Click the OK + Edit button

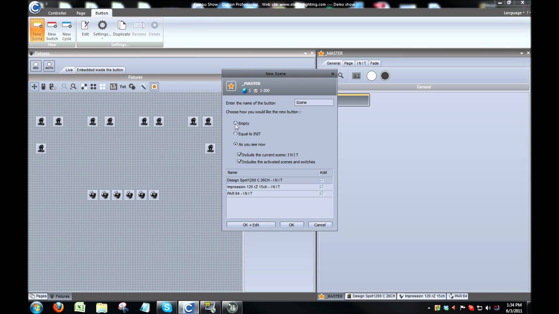point(251,225)
